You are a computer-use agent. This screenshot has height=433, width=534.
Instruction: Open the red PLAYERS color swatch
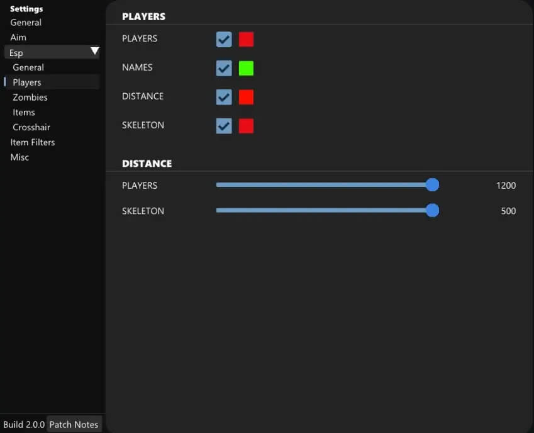click(246, 40)
